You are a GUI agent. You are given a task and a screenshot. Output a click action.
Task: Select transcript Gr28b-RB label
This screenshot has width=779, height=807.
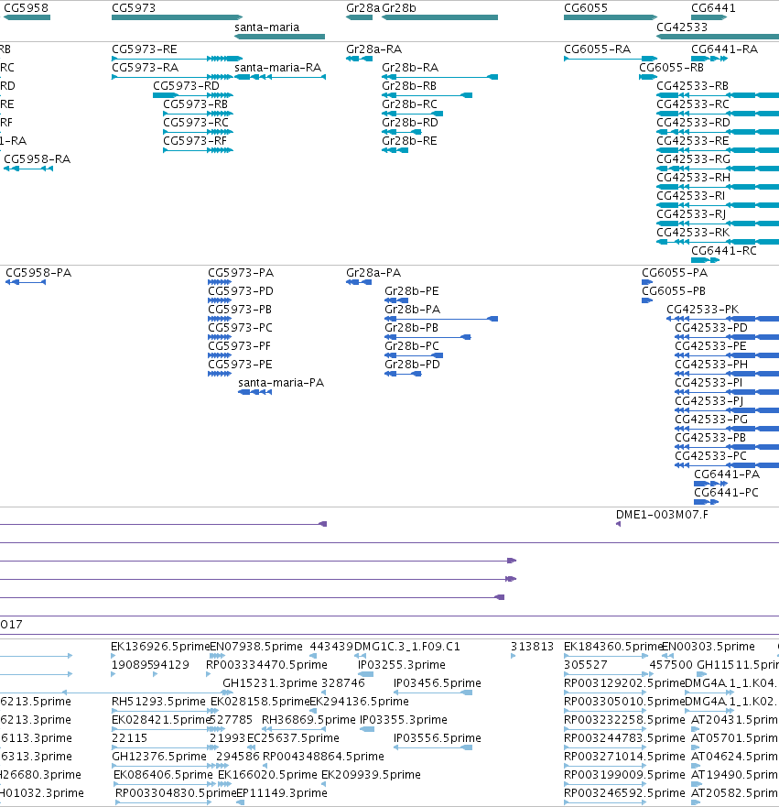pyautogui.click(x=409, y=86)
